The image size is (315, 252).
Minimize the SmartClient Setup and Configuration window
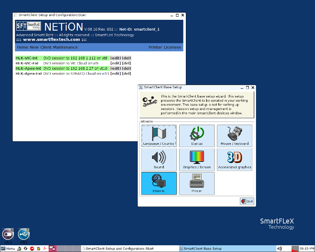[x=172, y=15]
